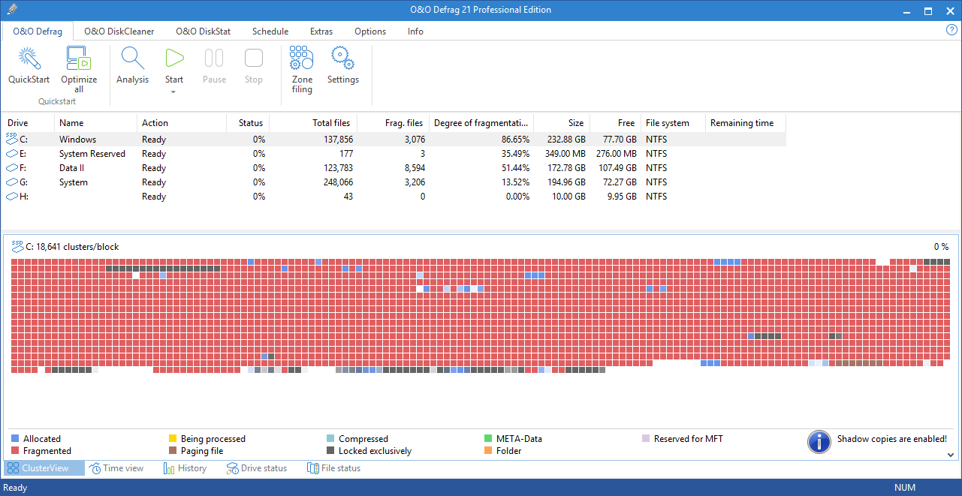Click C: clusters/block drive icon
Screen dimensions: 962x496
tap(17, 245)
